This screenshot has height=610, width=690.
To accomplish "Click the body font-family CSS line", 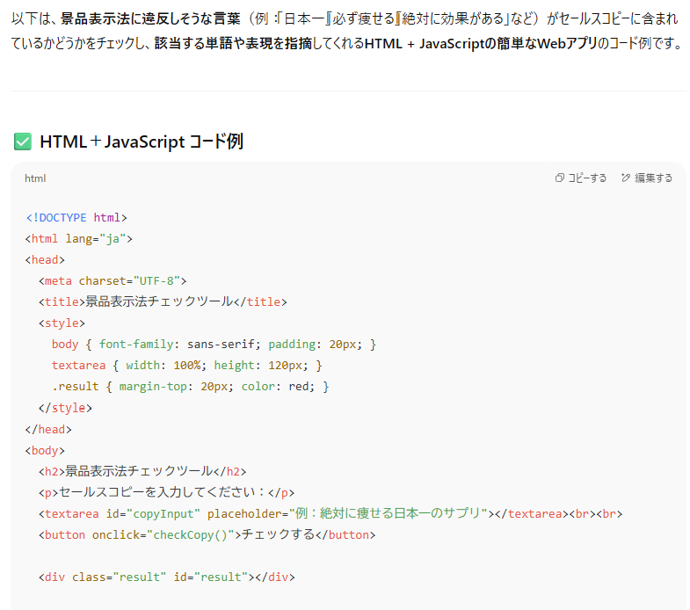I will pyautogui.click(x=214, y=345).
